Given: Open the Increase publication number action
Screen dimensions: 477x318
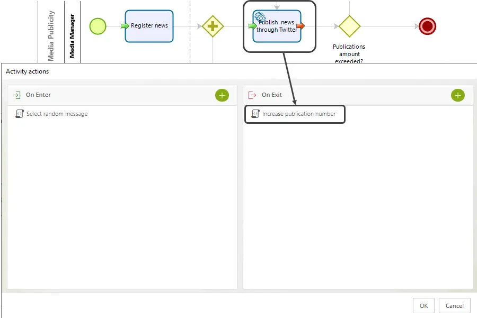Looking at the screenshot, I should click(x=299, y=114).
